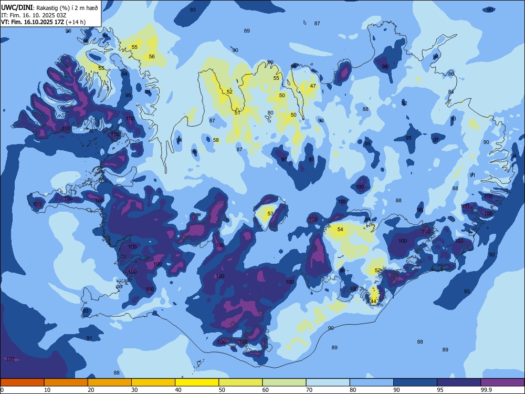Viewport: 525px width, 394px height.
Task: Click the '47' humidity value on the map
Action: [x=313, y=86]
